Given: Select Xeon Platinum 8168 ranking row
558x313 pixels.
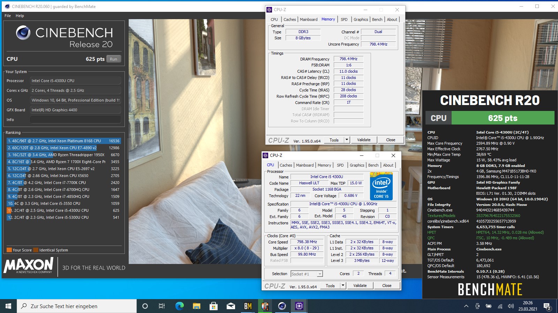Looking at the screenshot, I should pos(64,141).
